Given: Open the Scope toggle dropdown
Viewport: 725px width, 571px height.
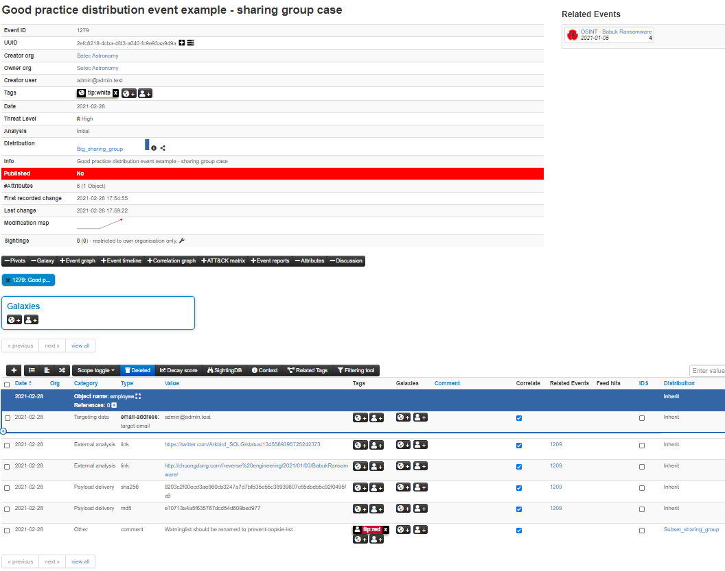Looking at the screenshot, I should [x=95, y=370].
